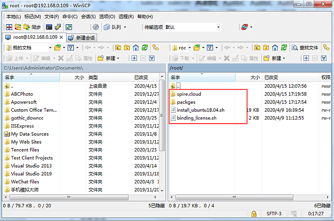334x221 pixels.
Task: Refresh the remote panel
Action: point(284,48)
